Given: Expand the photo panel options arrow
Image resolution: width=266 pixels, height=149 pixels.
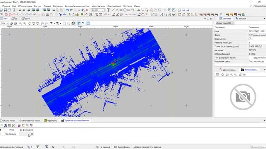Looking at the screenshot, I should click(264, 70).
